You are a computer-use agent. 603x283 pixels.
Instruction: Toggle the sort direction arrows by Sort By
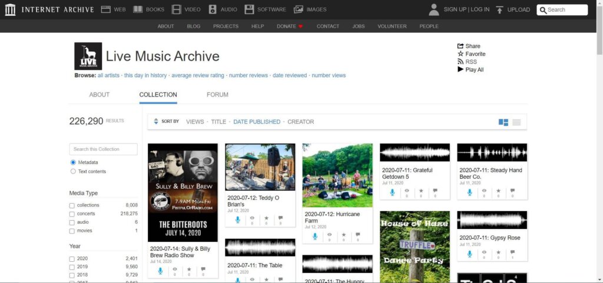pyautogui.click(x=155, y=121)
